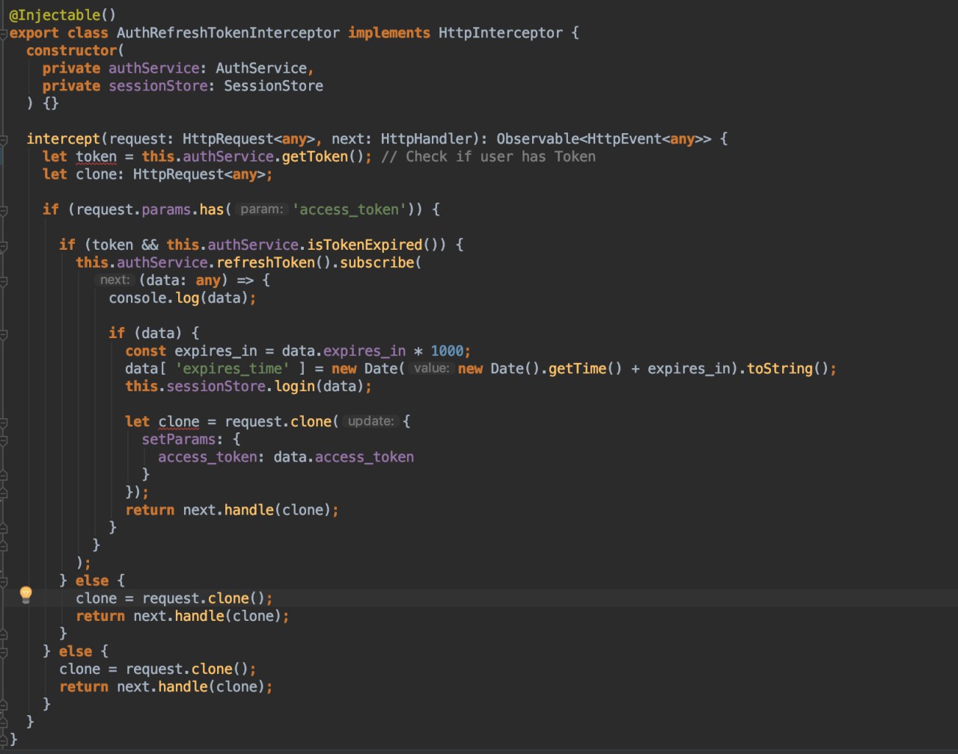Click the const keyword
This screenshot has width=958, height=754.
coord(145,352)
